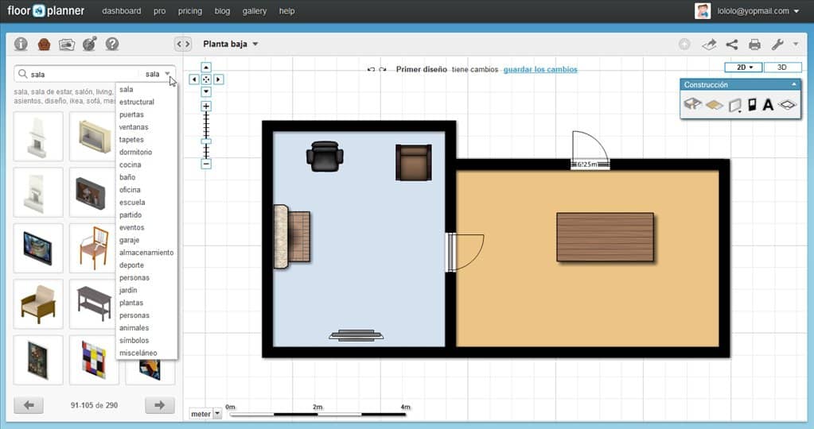
Task: Choose cocina category from list
Action: coord(130,164)
